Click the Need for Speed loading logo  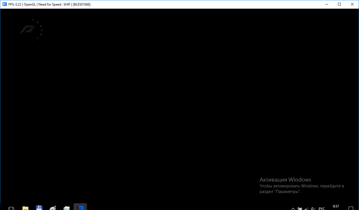[x=28, y=29]
